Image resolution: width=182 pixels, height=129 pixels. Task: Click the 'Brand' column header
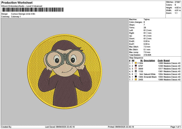coord(167,61)
